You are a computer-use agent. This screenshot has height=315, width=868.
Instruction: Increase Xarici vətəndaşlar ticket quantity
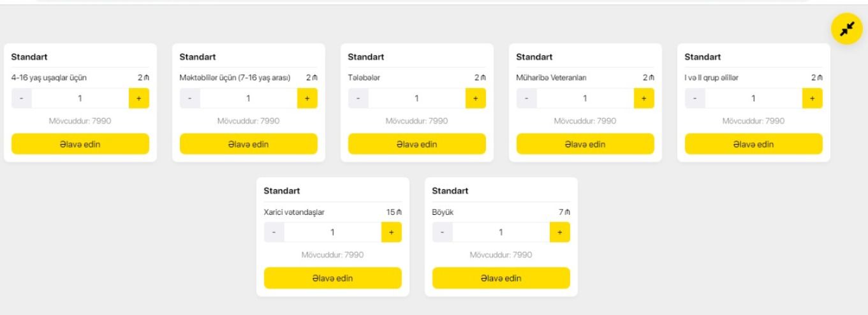pyautogui.click(x=392, y=233)
